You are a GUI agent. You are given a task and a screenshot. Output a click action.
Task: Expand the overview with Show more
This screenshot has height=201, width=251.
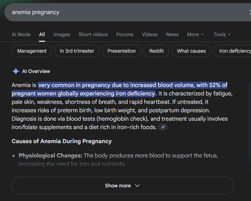coord(123,186)
